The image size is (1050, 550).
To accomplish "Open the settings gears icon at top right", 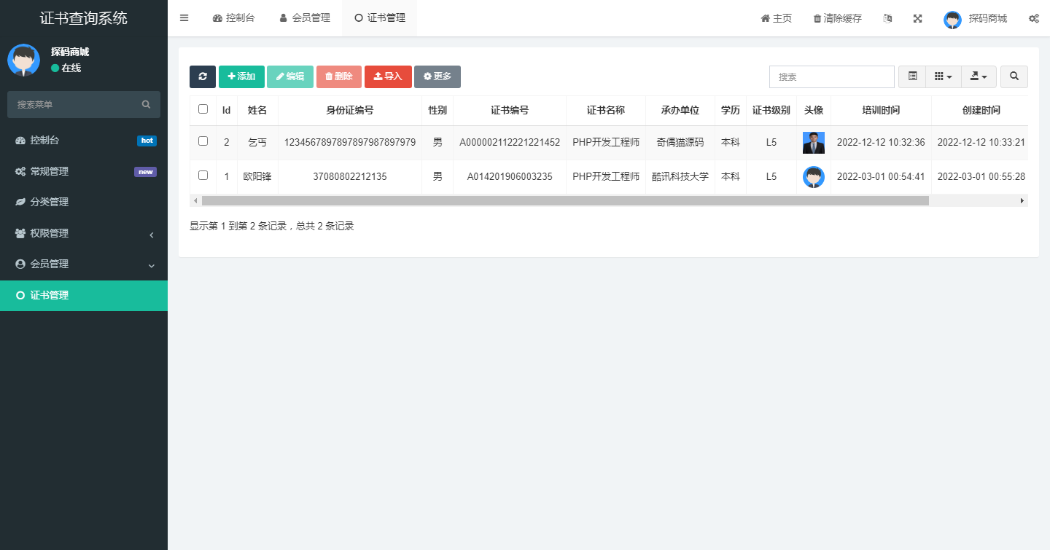I will [1034, 18].
